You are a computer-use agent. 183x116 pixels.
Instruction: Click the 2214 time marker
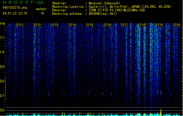click(72, 25)
